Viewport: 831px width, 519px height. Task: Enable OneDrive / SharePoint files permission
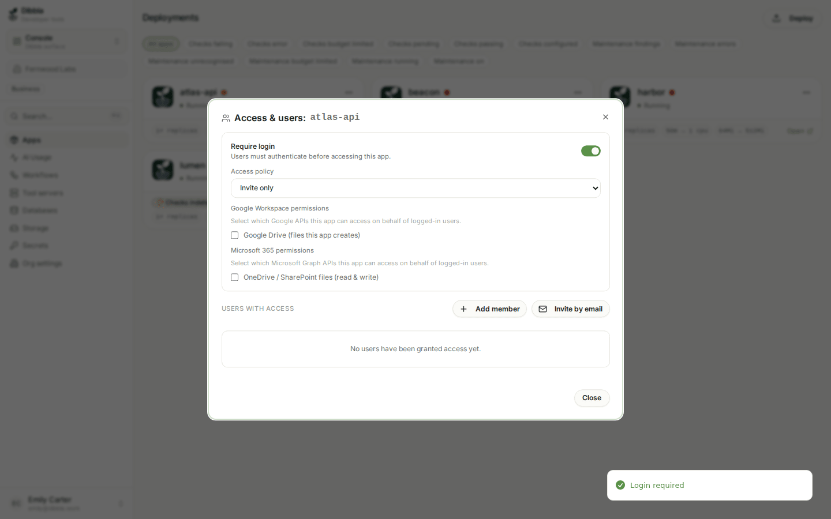(235, 277)
